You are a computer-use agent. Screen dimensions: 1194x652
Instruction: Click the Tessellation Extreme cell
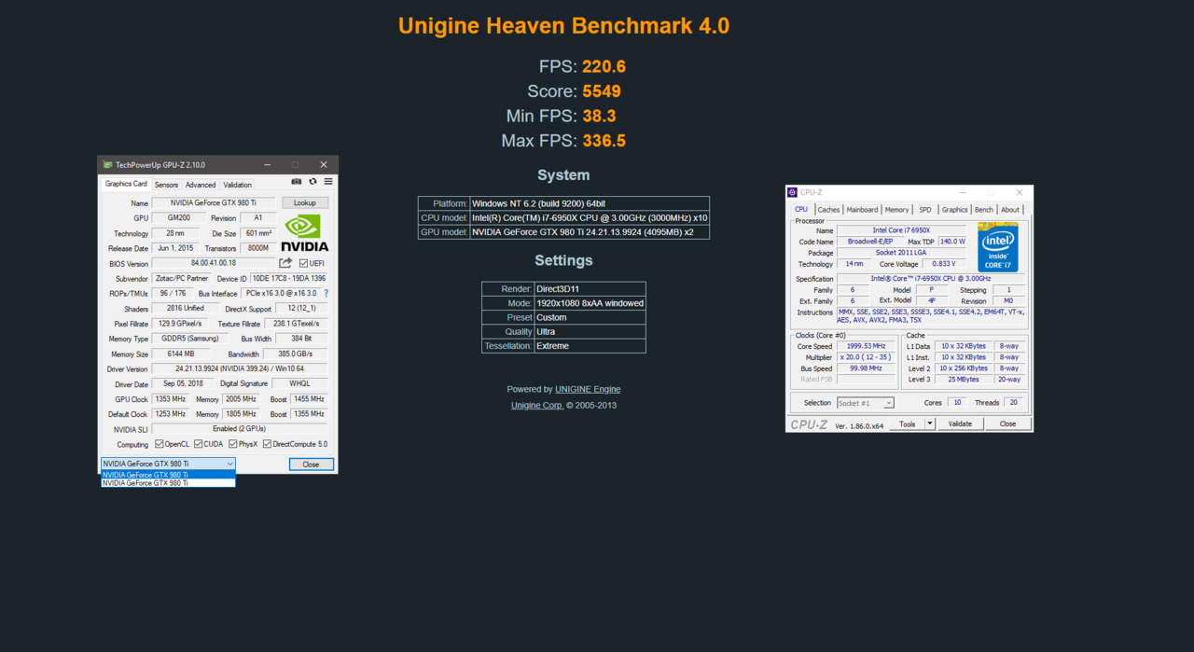click(x=590, y=346)
